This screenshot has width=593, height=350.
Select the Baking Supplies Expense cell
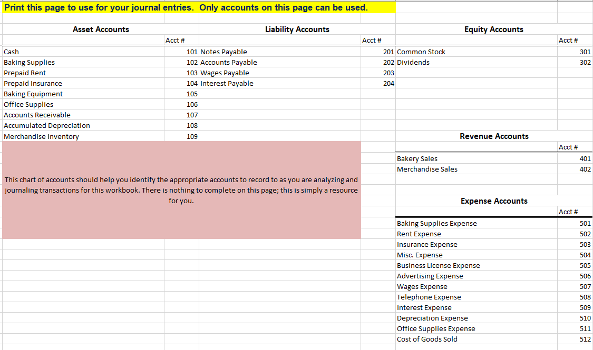click(x=477, y=223)
